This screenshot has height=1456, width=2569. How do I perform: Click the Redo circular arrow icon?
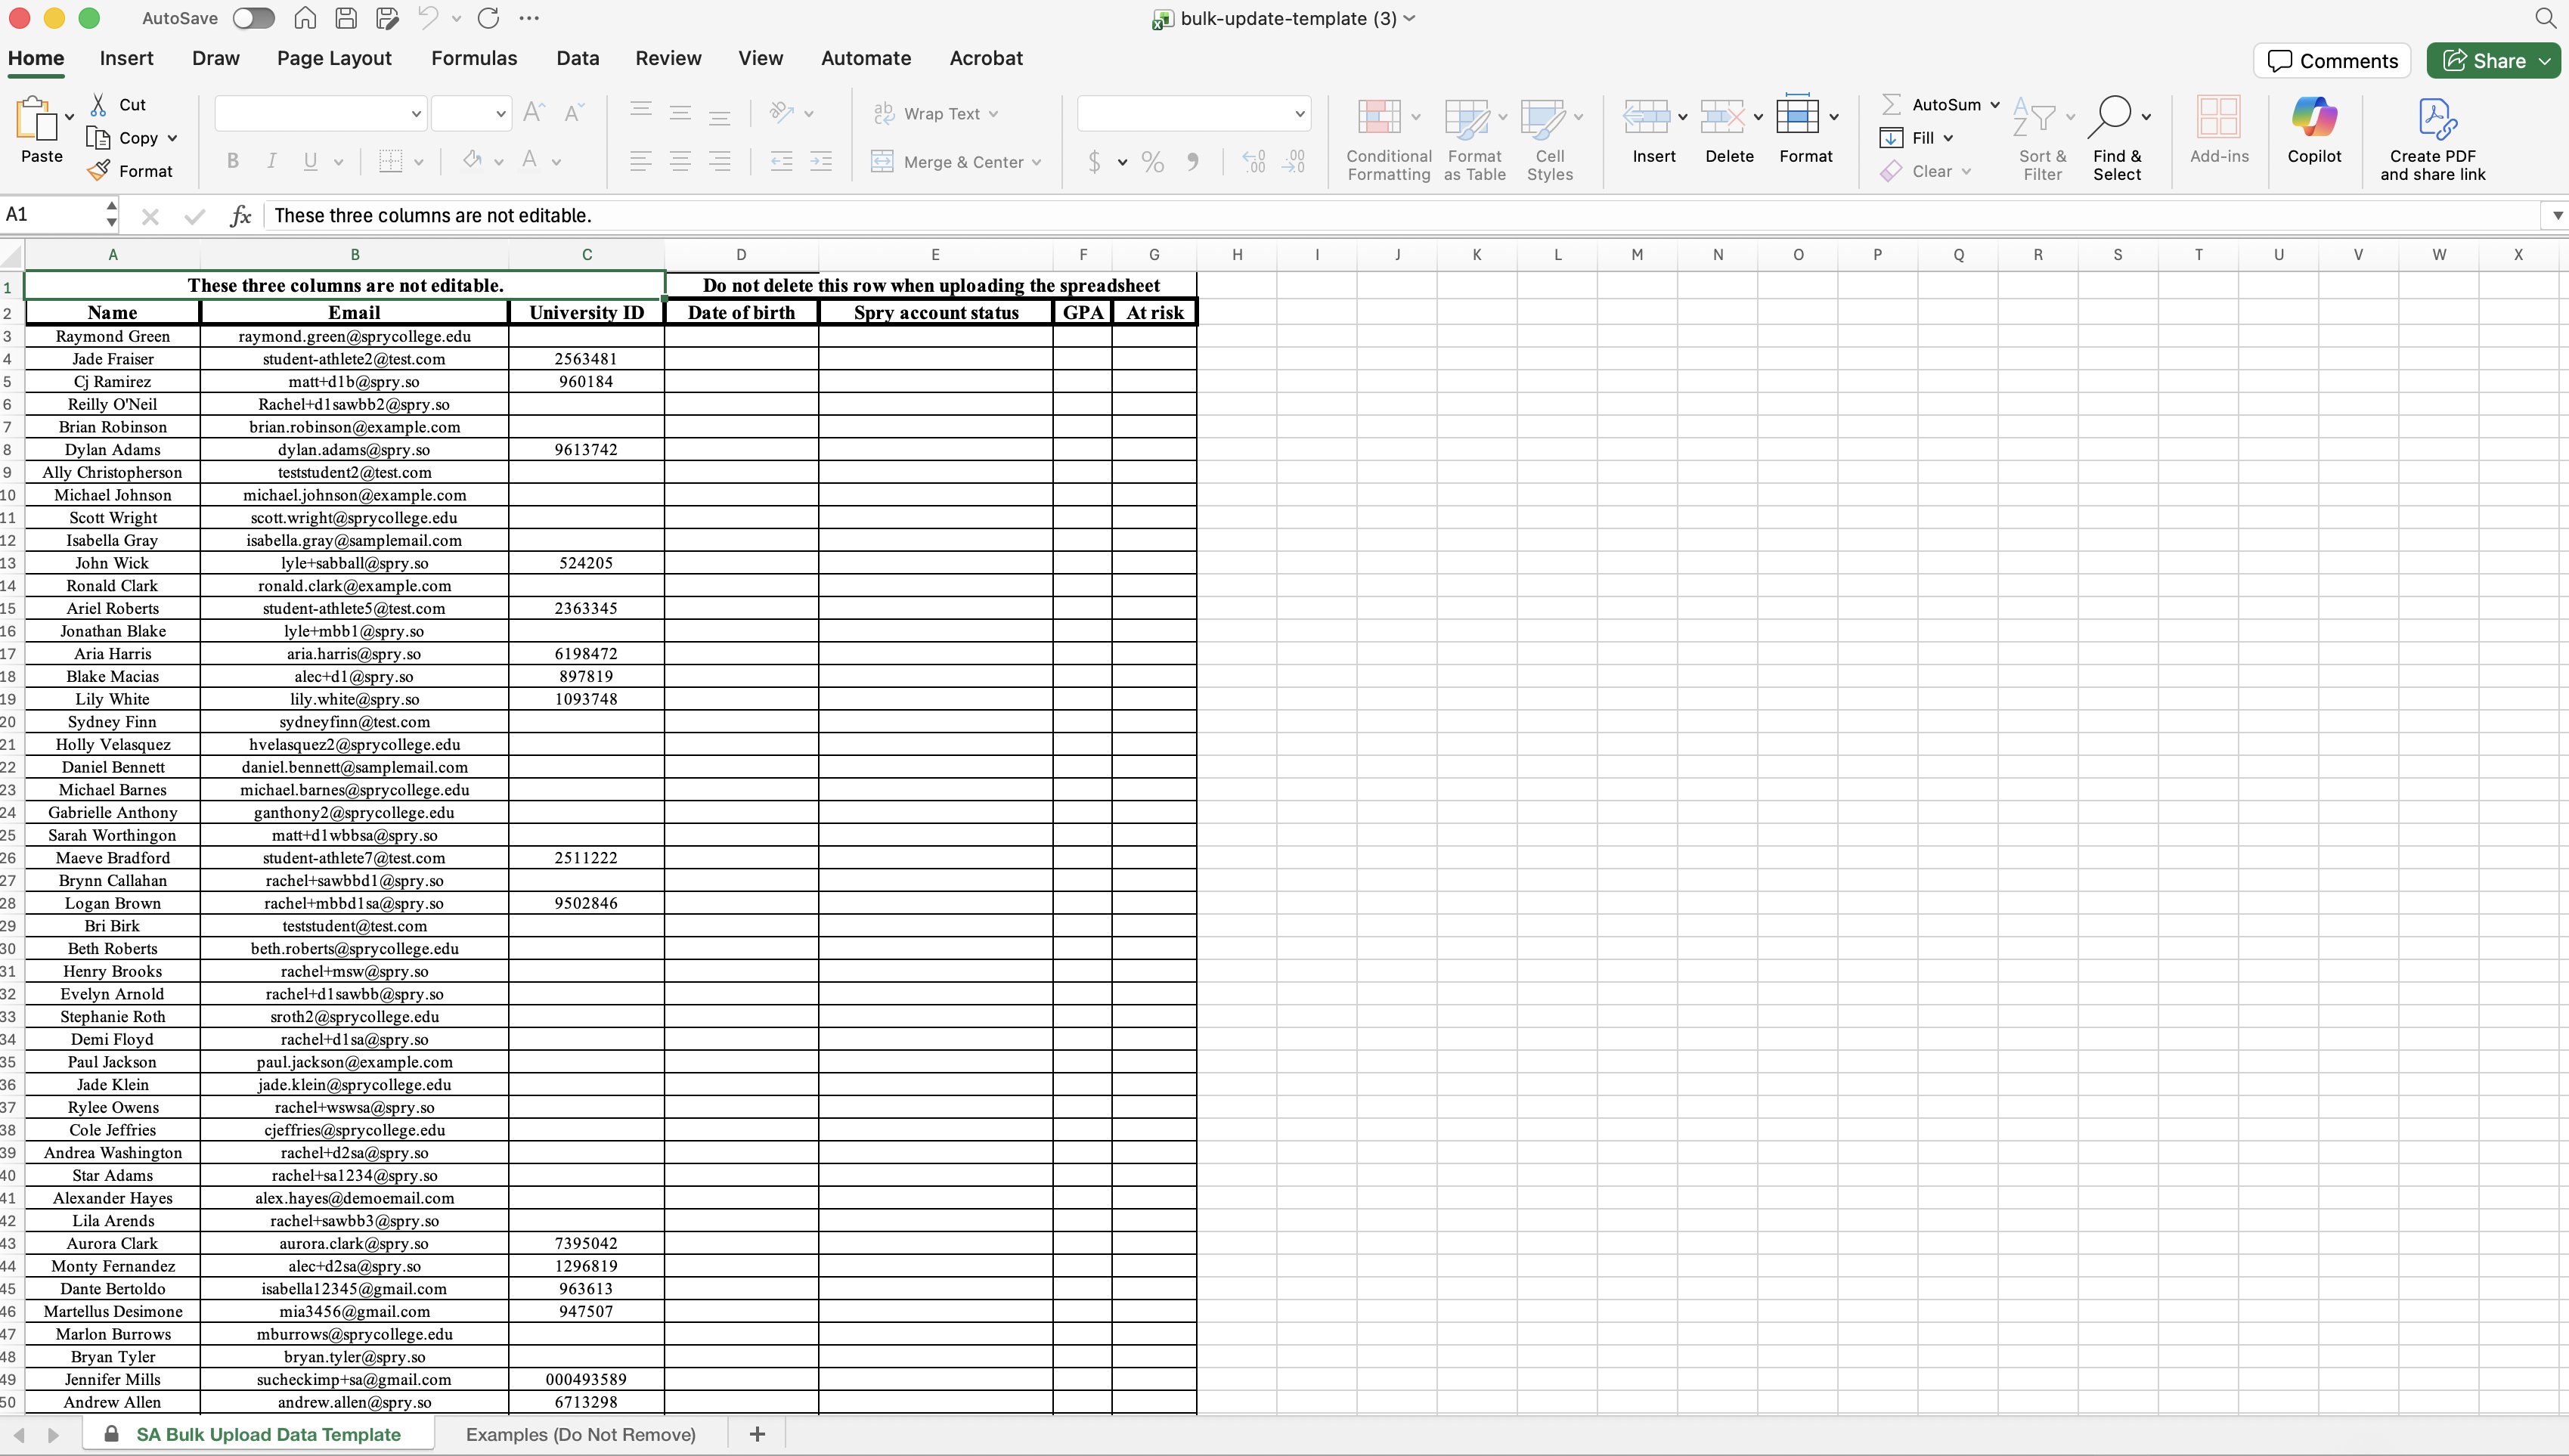pyautogui.click(x=488, y=18)
